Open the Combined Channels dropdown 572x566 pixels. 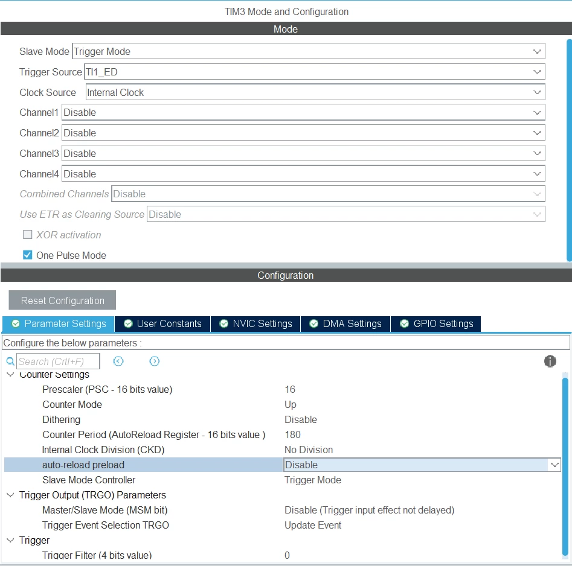tap(329, 194)
